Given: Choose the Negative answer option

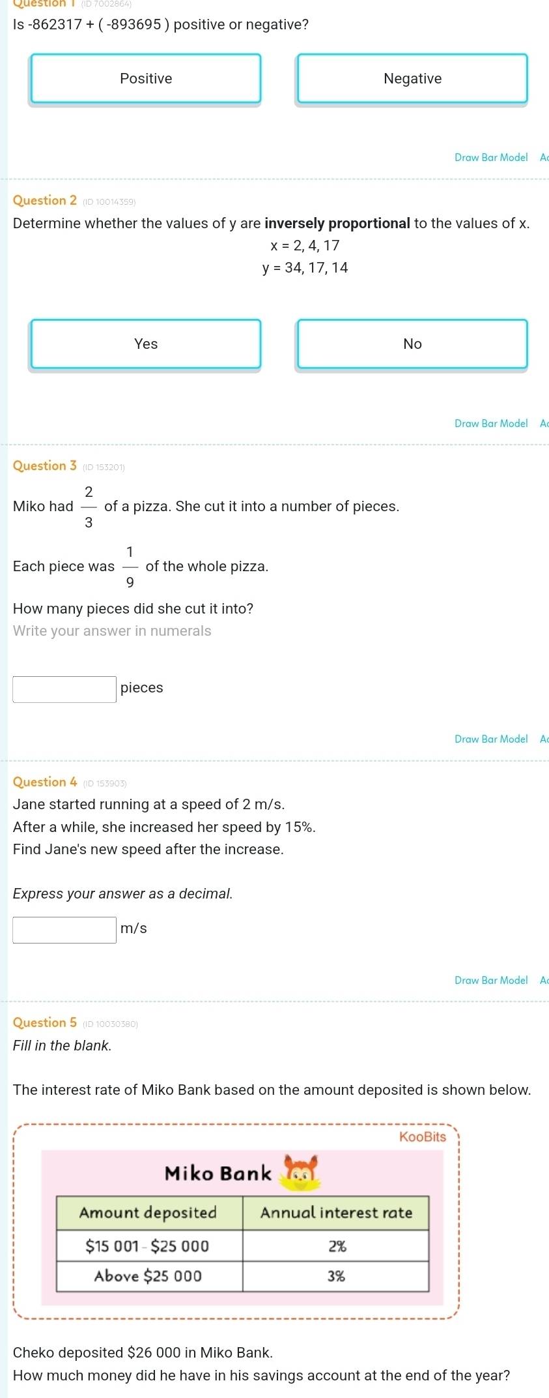Looking at the screenshot, I should pos(412,78).
